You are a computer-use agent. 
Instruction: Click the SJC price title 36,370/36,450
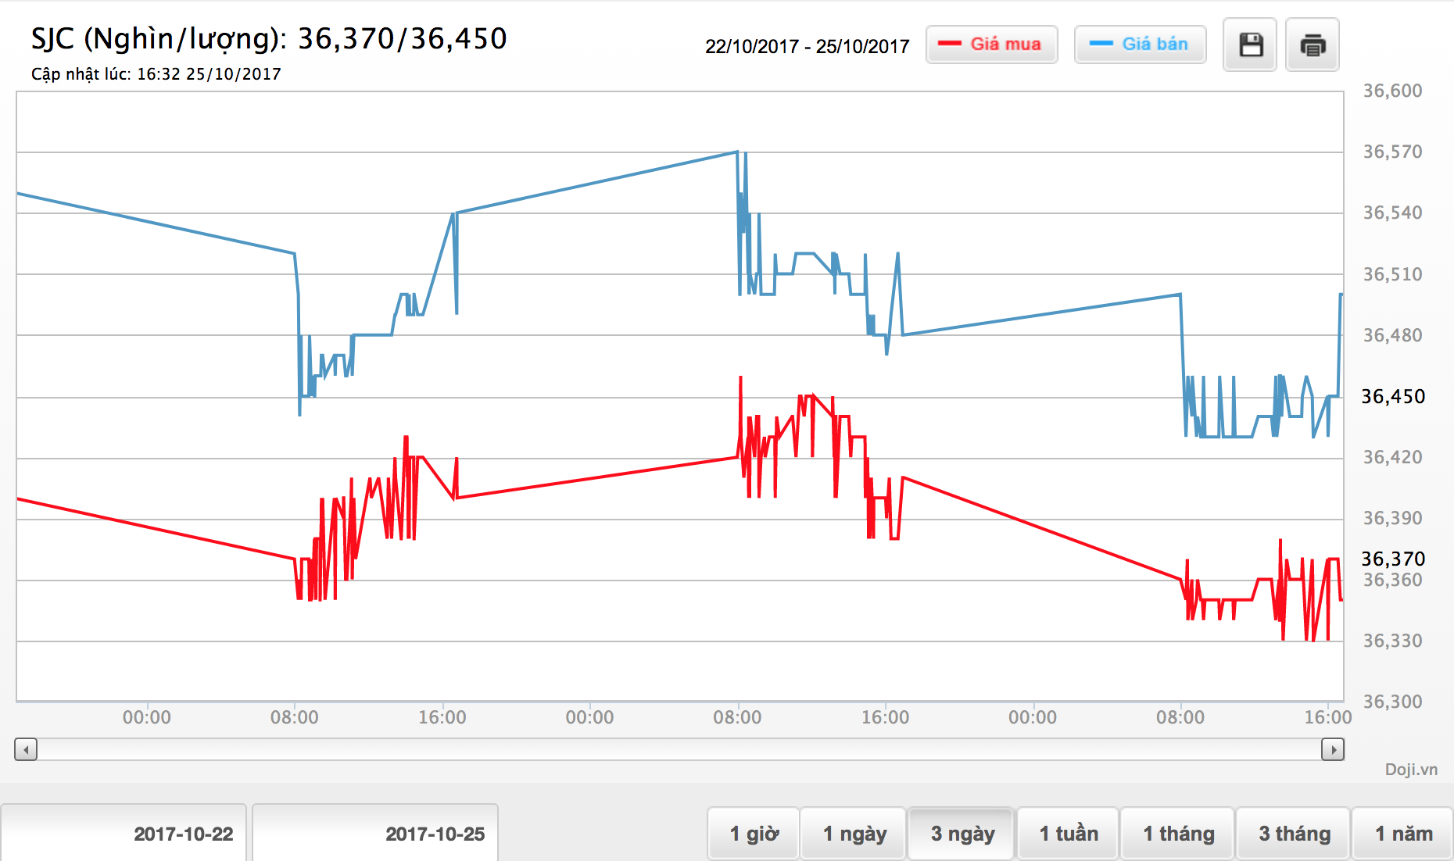pyautogui.click(x=269, y=38)
